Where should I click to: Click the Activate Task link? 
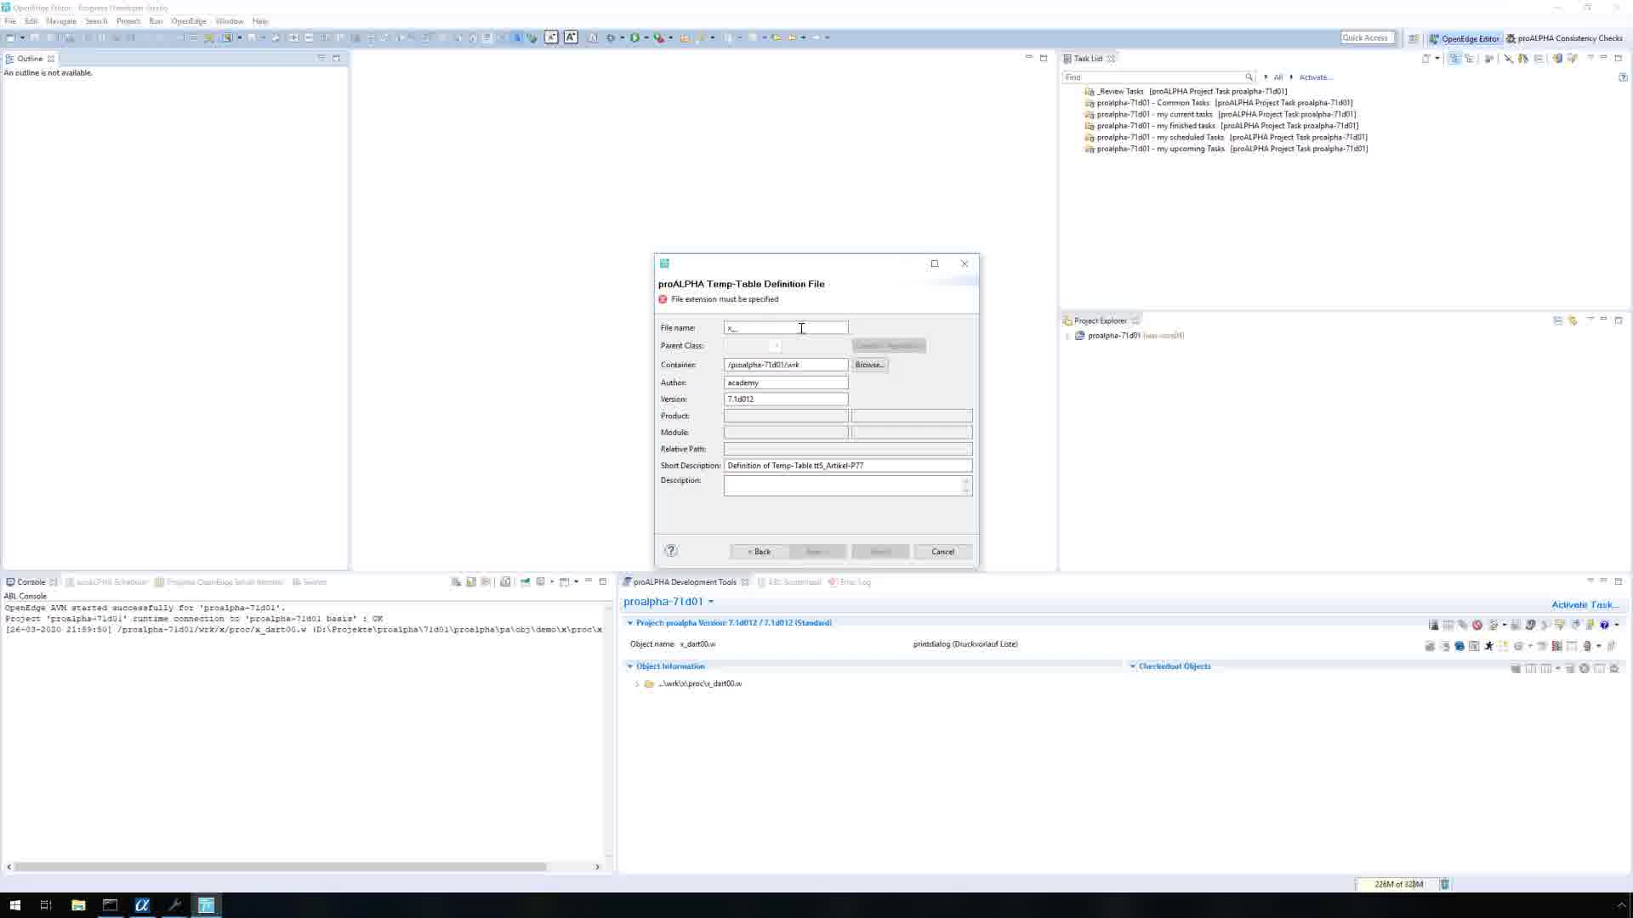(x=1585, y=605)
